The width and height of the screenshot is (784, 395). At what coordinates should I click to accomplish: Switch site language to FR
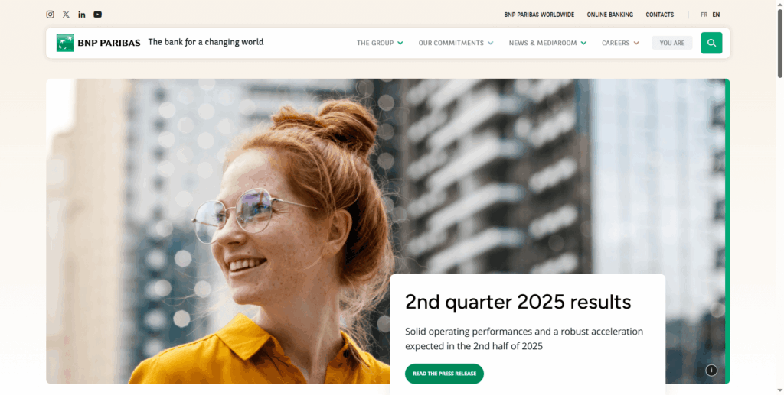pyautogui.click(x=704, y=15)
